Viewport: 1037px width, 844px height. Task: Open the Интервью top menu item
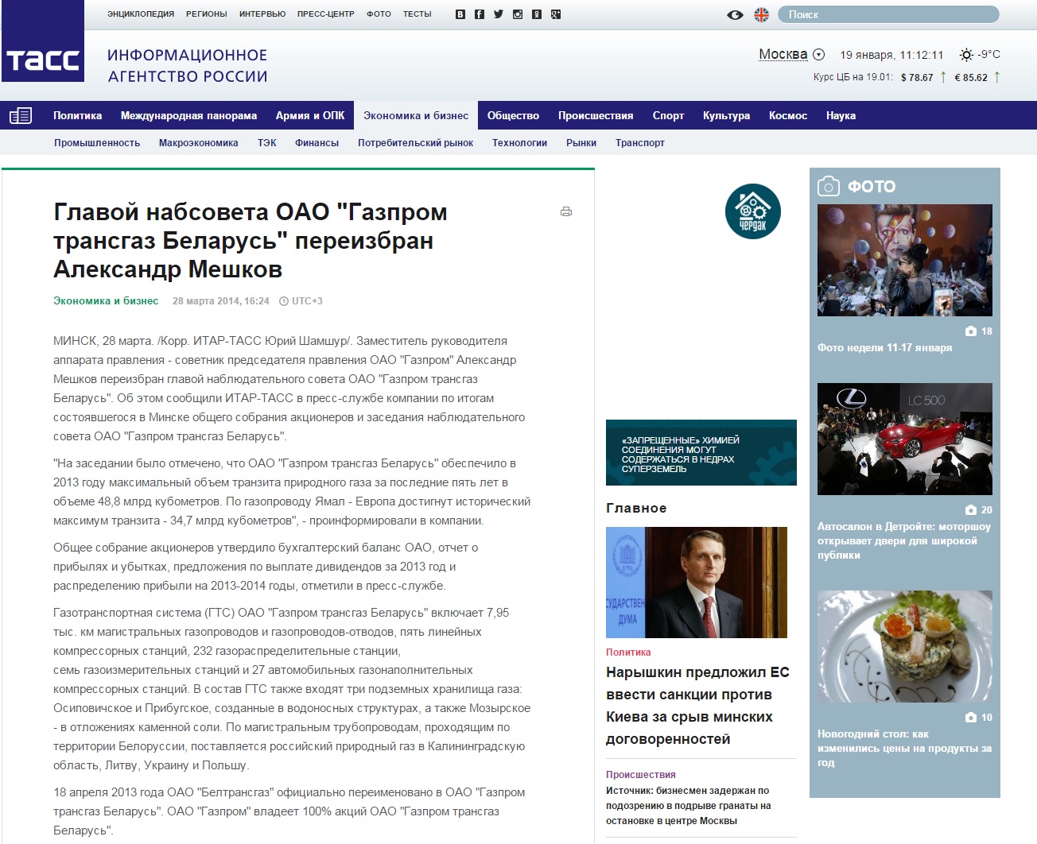pyautogui.click(x=262, y=14)
